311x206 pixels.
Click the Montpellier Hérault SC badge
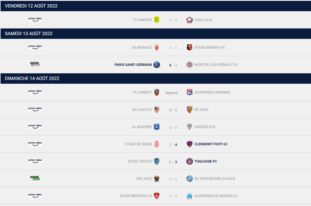(190, 64)
